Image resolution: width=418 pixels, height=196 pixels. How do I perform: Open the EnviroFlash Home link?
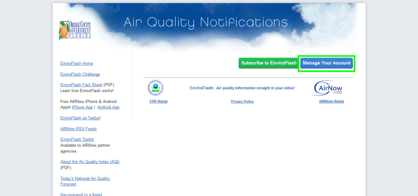77,64
